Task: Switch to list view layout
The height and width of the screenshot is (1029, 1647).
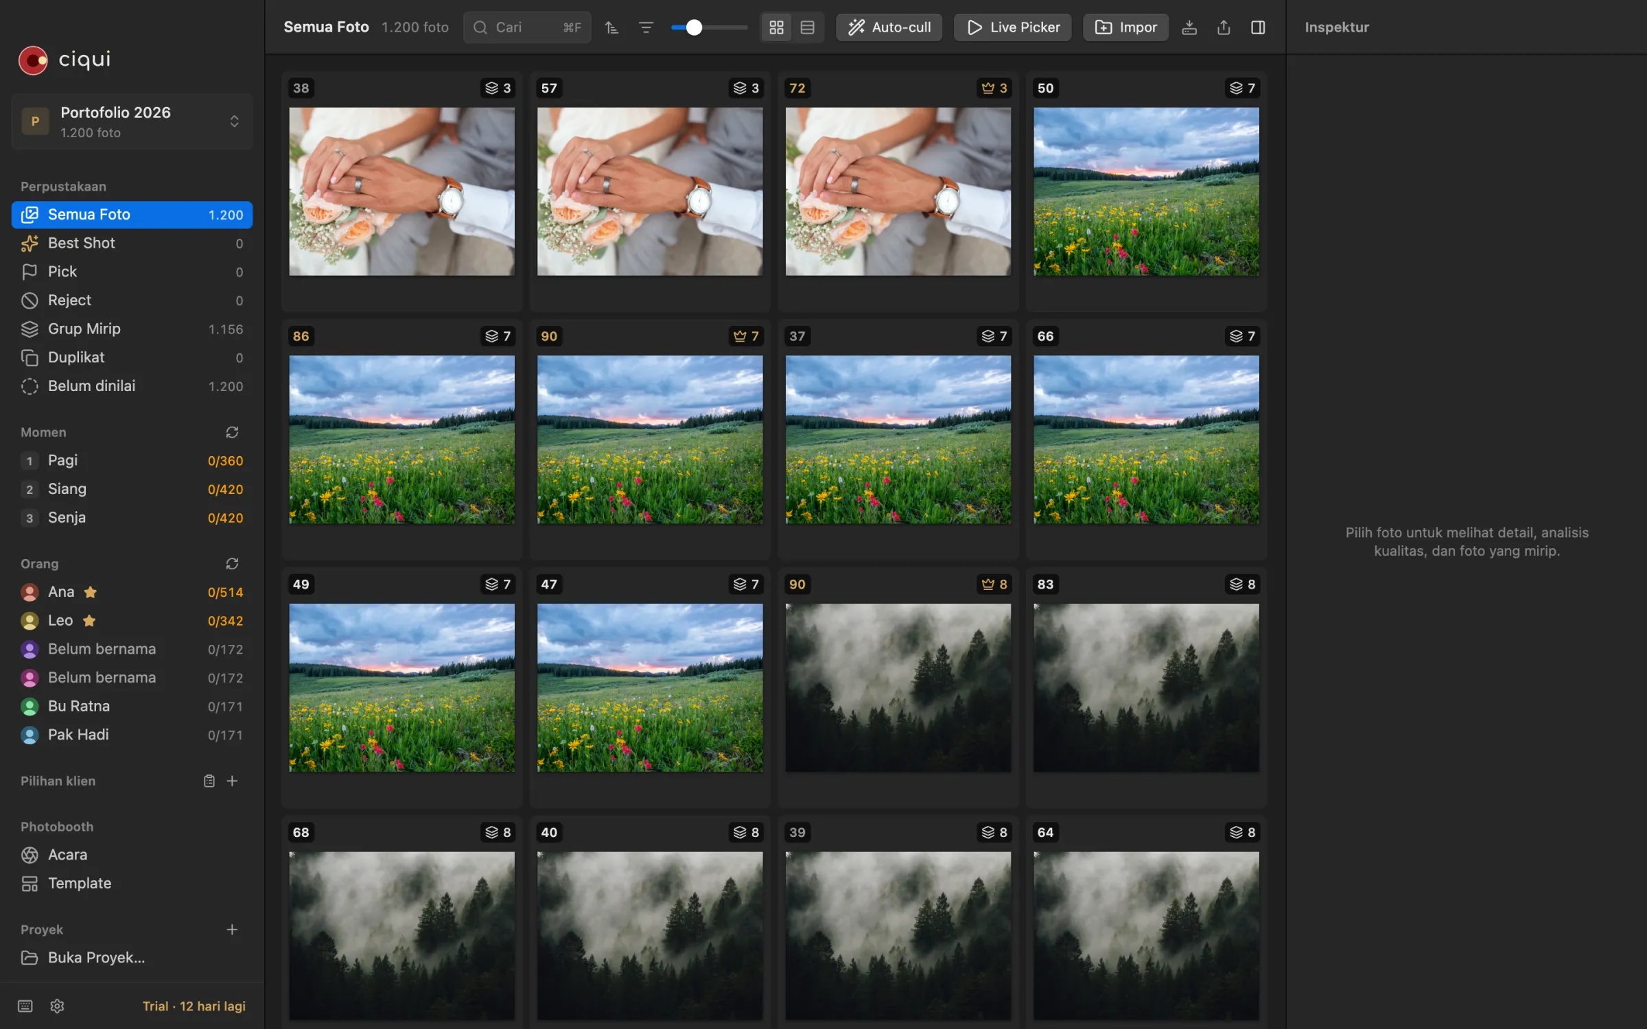Action: pyautogui.click(x=808, y=27)
